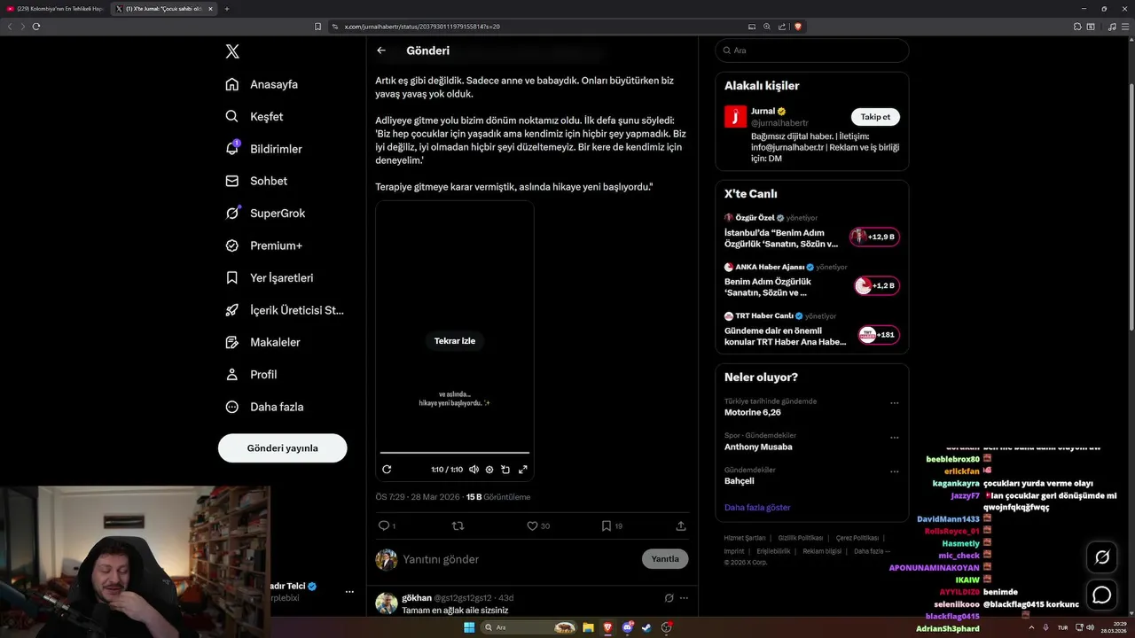Open Discord from taskbar
Viewport: 1135px width, 638px height.
(628, 627)
